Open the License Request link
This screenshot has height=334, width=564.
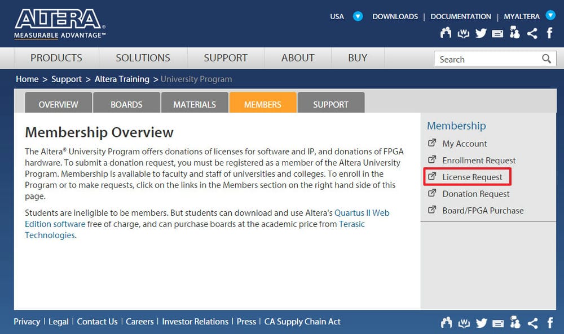472,177
